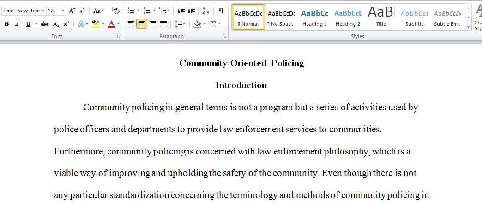Screen dimensions: 482x205
Task: Open the Paragraph dialog launcher
Action: (x=224, y=37)
